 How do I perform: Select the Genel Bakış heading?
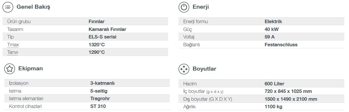tap(33, 8)
